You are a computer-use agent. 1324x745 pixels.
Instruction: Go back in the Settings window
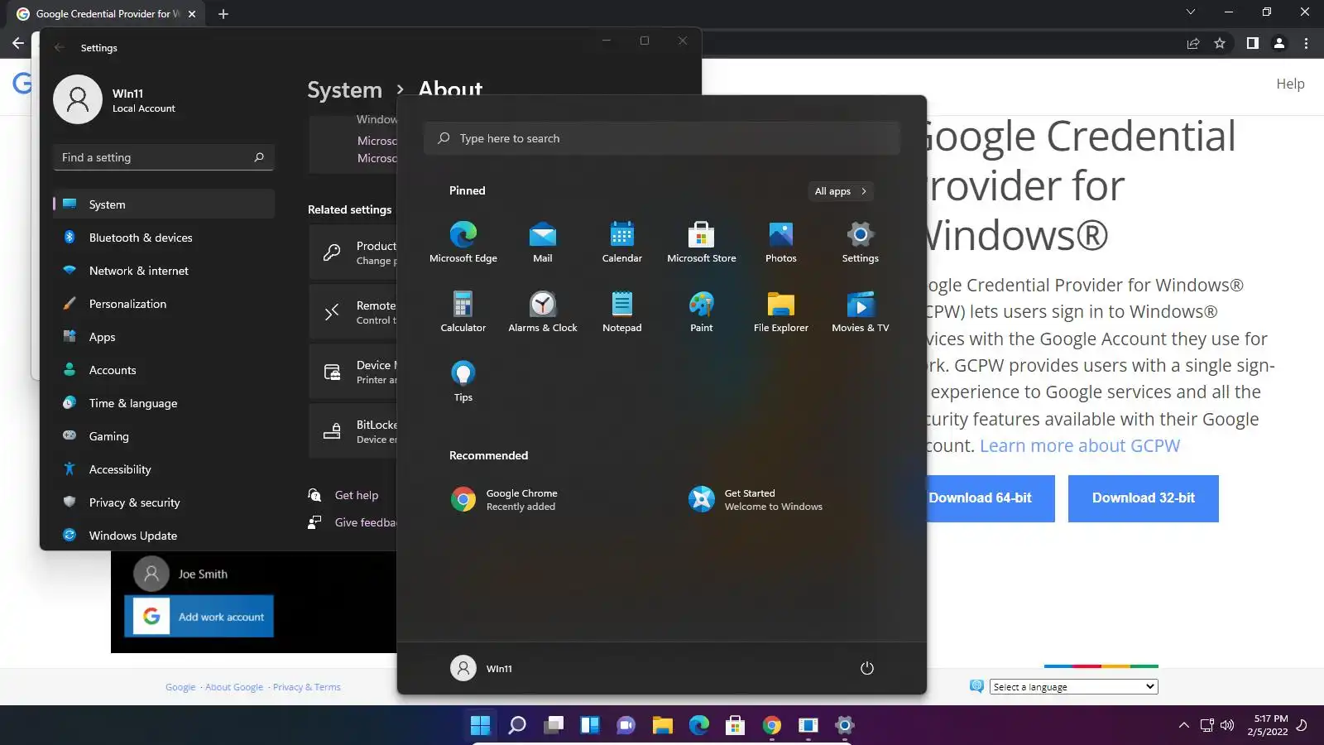(x=60, y=48)
